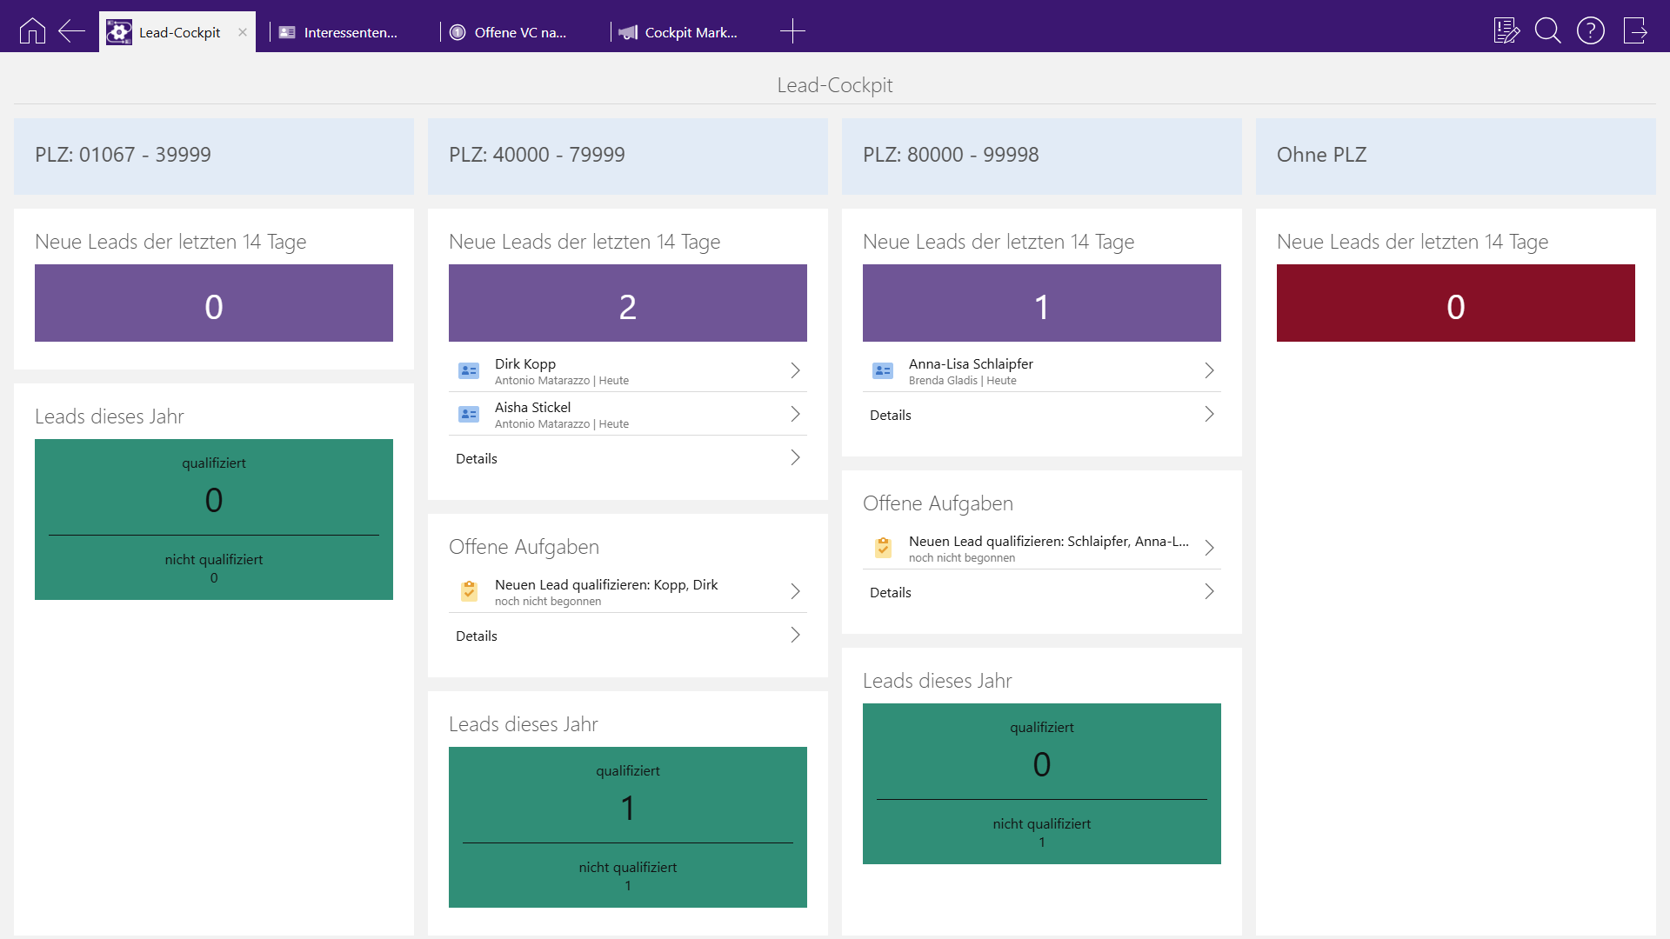Open Details under the two new leads
Screen dimensions: 1670x939
(x=628, y=458)
